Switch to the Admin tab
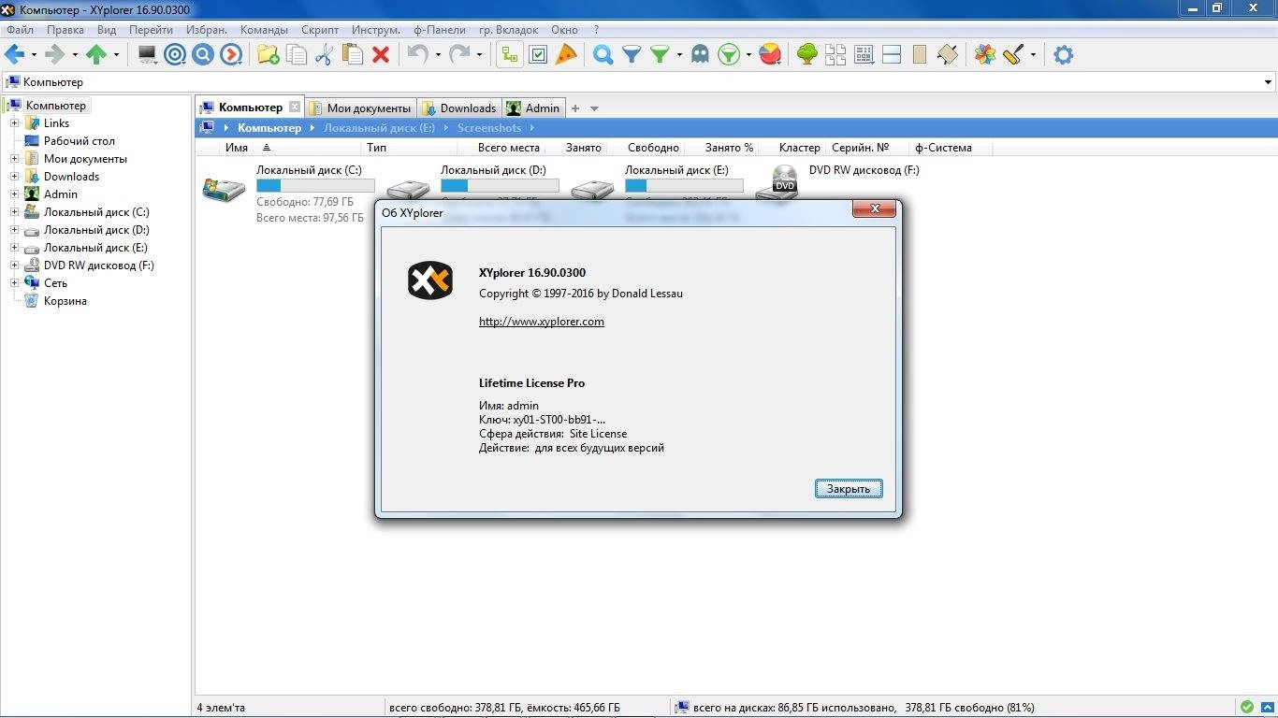This screenshot has height=718, width=1278. tap(533, 108)
